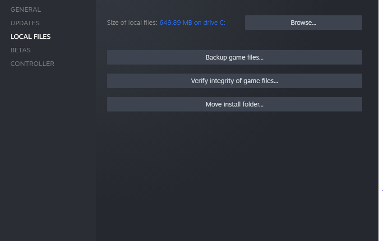Click the 649.89 MB on drive C: text

[192, 23]
